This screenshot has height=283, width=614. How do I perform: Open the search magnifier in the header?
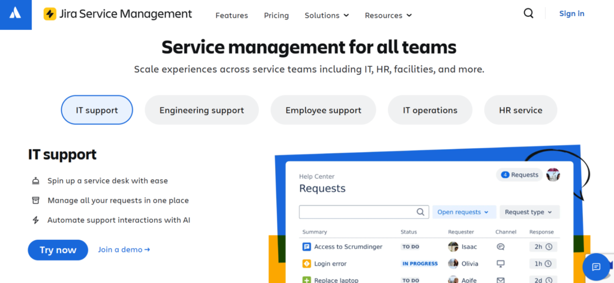pos(528,13)
